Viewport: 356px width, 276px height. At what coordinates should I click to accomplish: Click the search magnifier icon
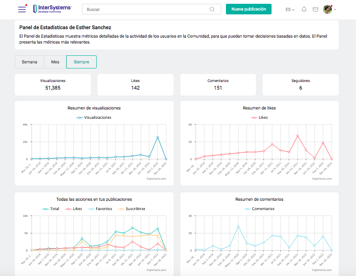tap(212, 9)
